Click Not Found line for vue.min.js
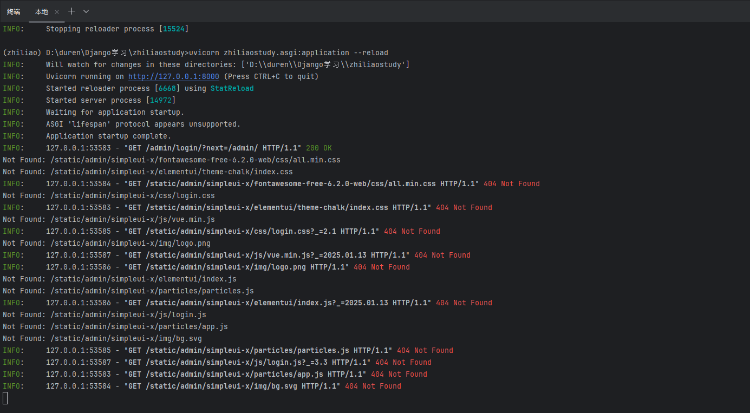 (x=109, y=219)
